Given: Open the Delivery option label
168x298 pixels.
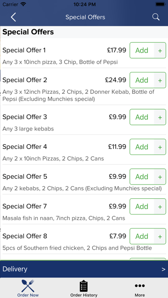Looking at the screenshot, I should pos(15,269).
